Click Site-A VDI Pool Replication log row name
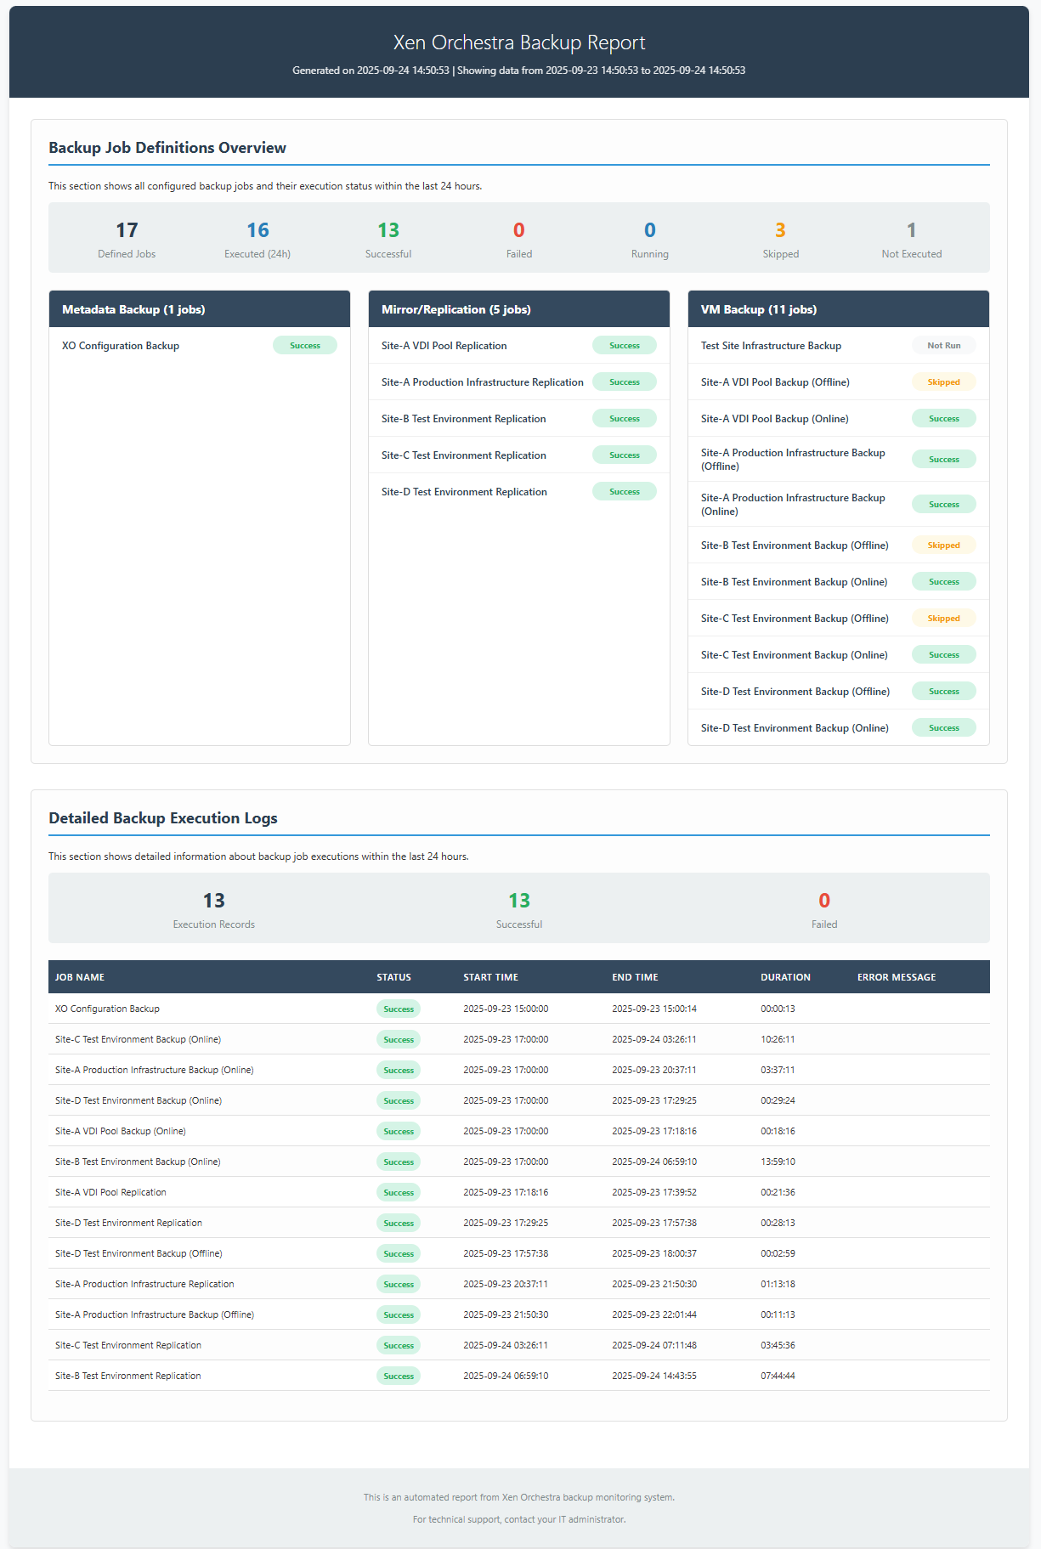Screen dimensions: 1041x1549 click(x=110, y=1192)
